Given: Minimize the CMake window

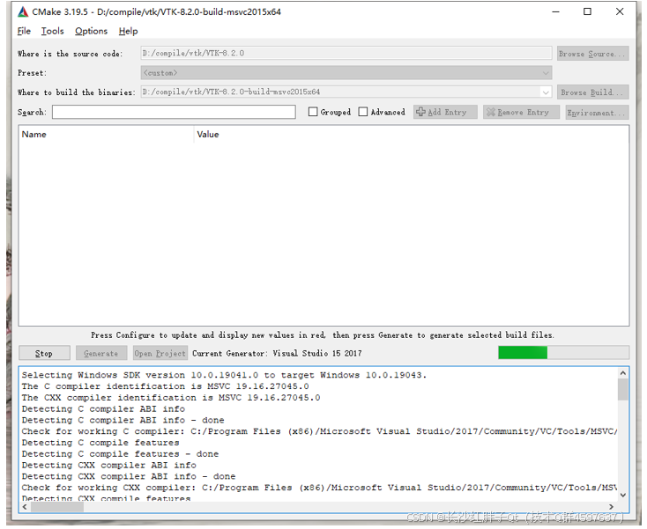Looking at the screenshot, I should [556, 12].
